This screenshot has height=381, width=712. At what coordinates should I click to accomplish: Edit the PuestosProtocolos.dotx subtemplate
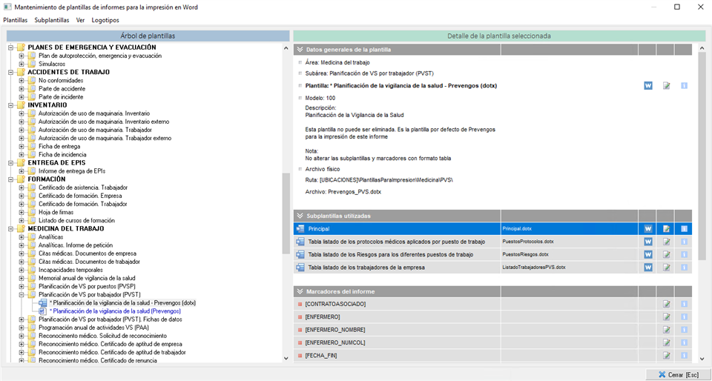[666, 242]
